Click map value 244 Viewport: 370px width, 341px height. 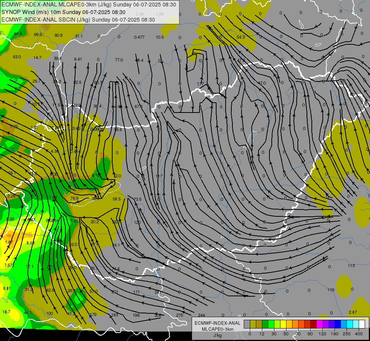click(x=201, y=315)
